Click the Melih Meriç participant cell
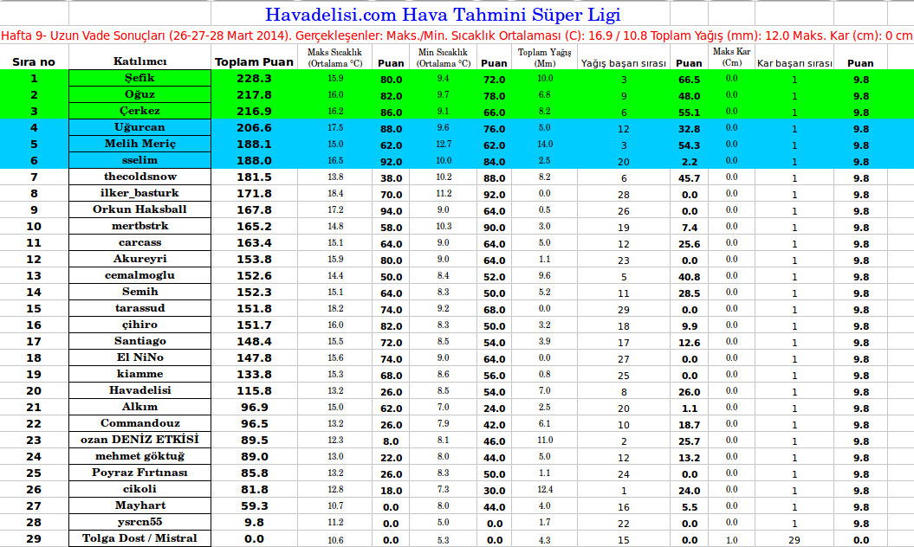The image size is (914, 547). [139, 145]
